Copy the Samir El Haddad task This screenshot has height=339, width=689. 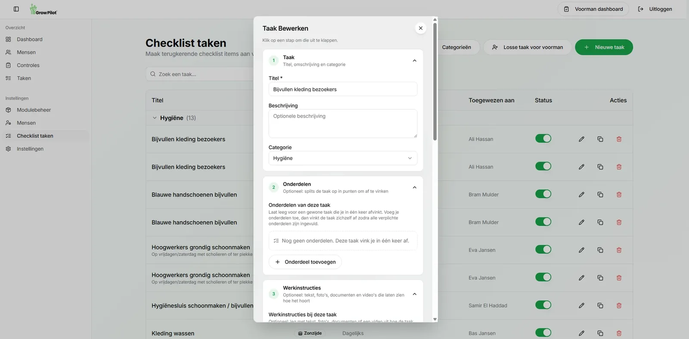coord(600,305)
